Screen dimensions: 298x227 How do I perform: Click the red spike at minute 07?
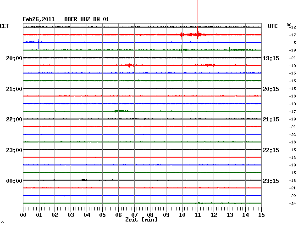[134, 60]
